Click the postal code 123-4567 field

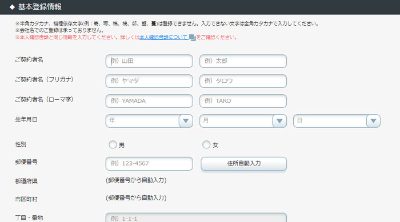pos(149,164)
